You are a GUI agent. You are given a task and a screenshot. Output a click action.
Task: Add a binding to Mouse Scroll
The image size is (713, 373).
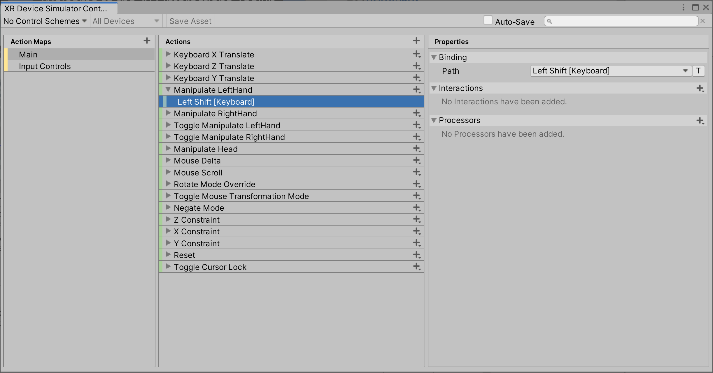click(x=416, y=172)
